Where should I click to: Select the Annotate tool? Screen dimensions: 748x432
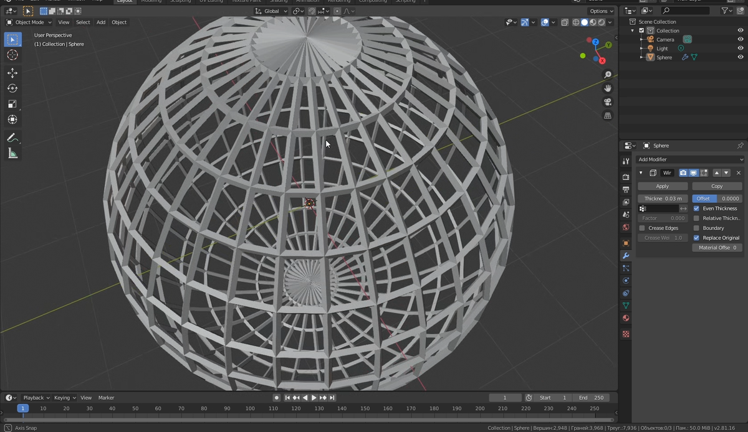(12, 138)
